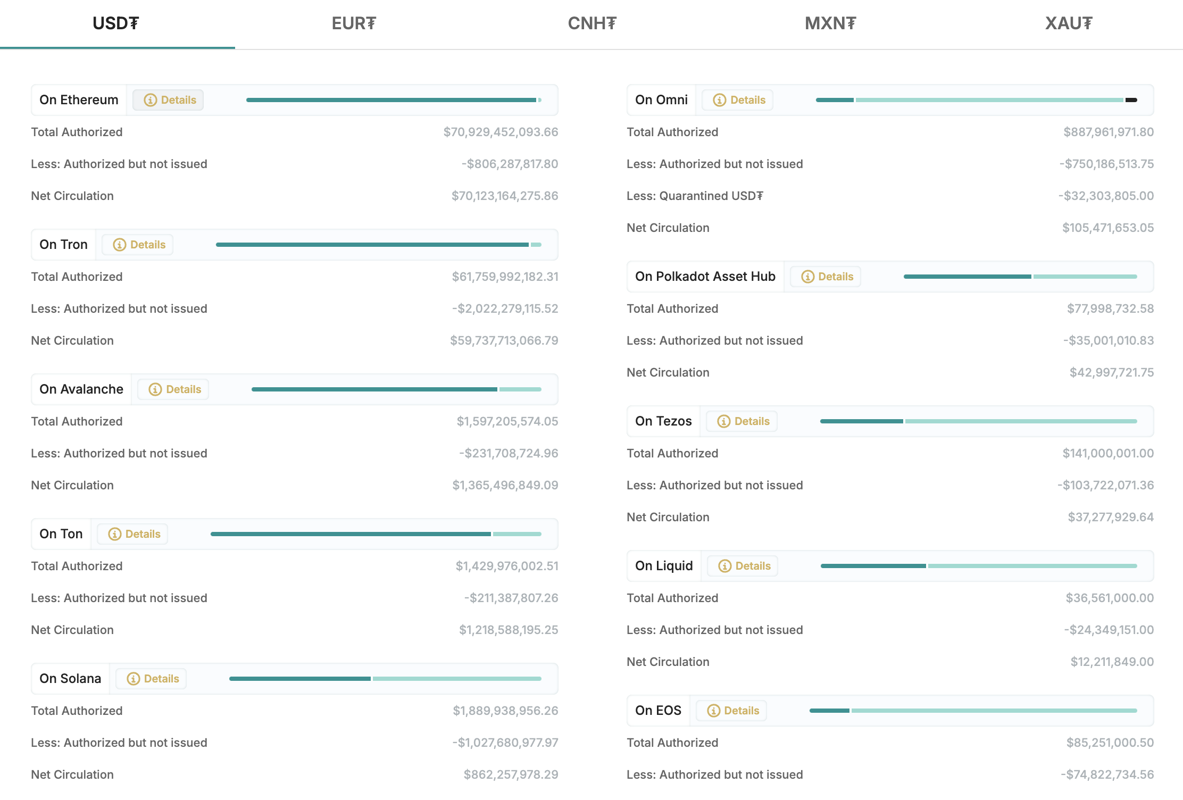Switch to the EUR₮ tab
Viewport: 1183px width, 800px height.
pyautogui.click(x=354, y=23)
